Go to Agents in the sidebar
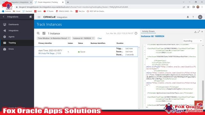This screenshot has width=205, height=115. 12,37
